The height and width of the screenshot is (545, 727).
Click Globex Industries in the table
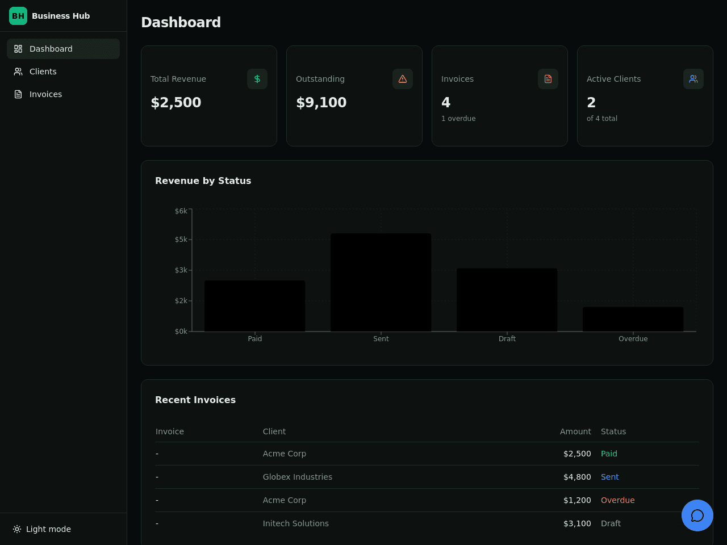[298, 477]
